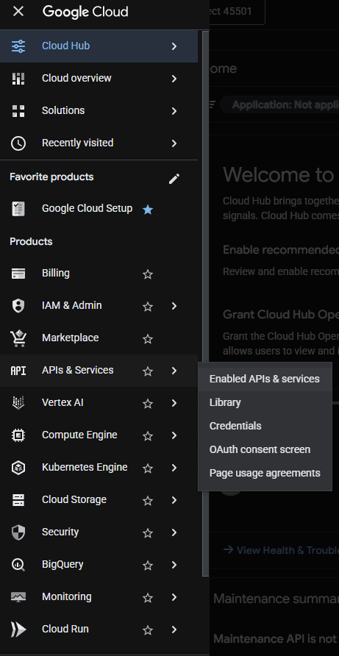
Task: Open the Marketplace product label
Action: [71, 338]
